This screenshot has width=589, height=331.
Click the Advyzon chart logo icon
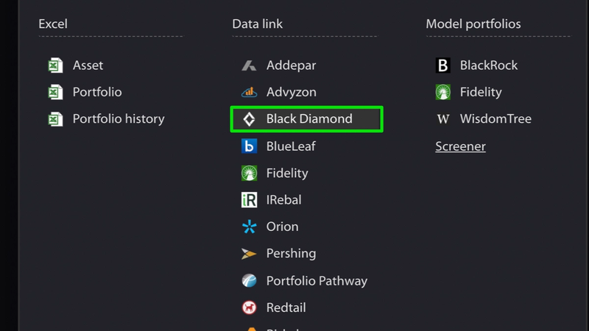(x=249, y=92)
